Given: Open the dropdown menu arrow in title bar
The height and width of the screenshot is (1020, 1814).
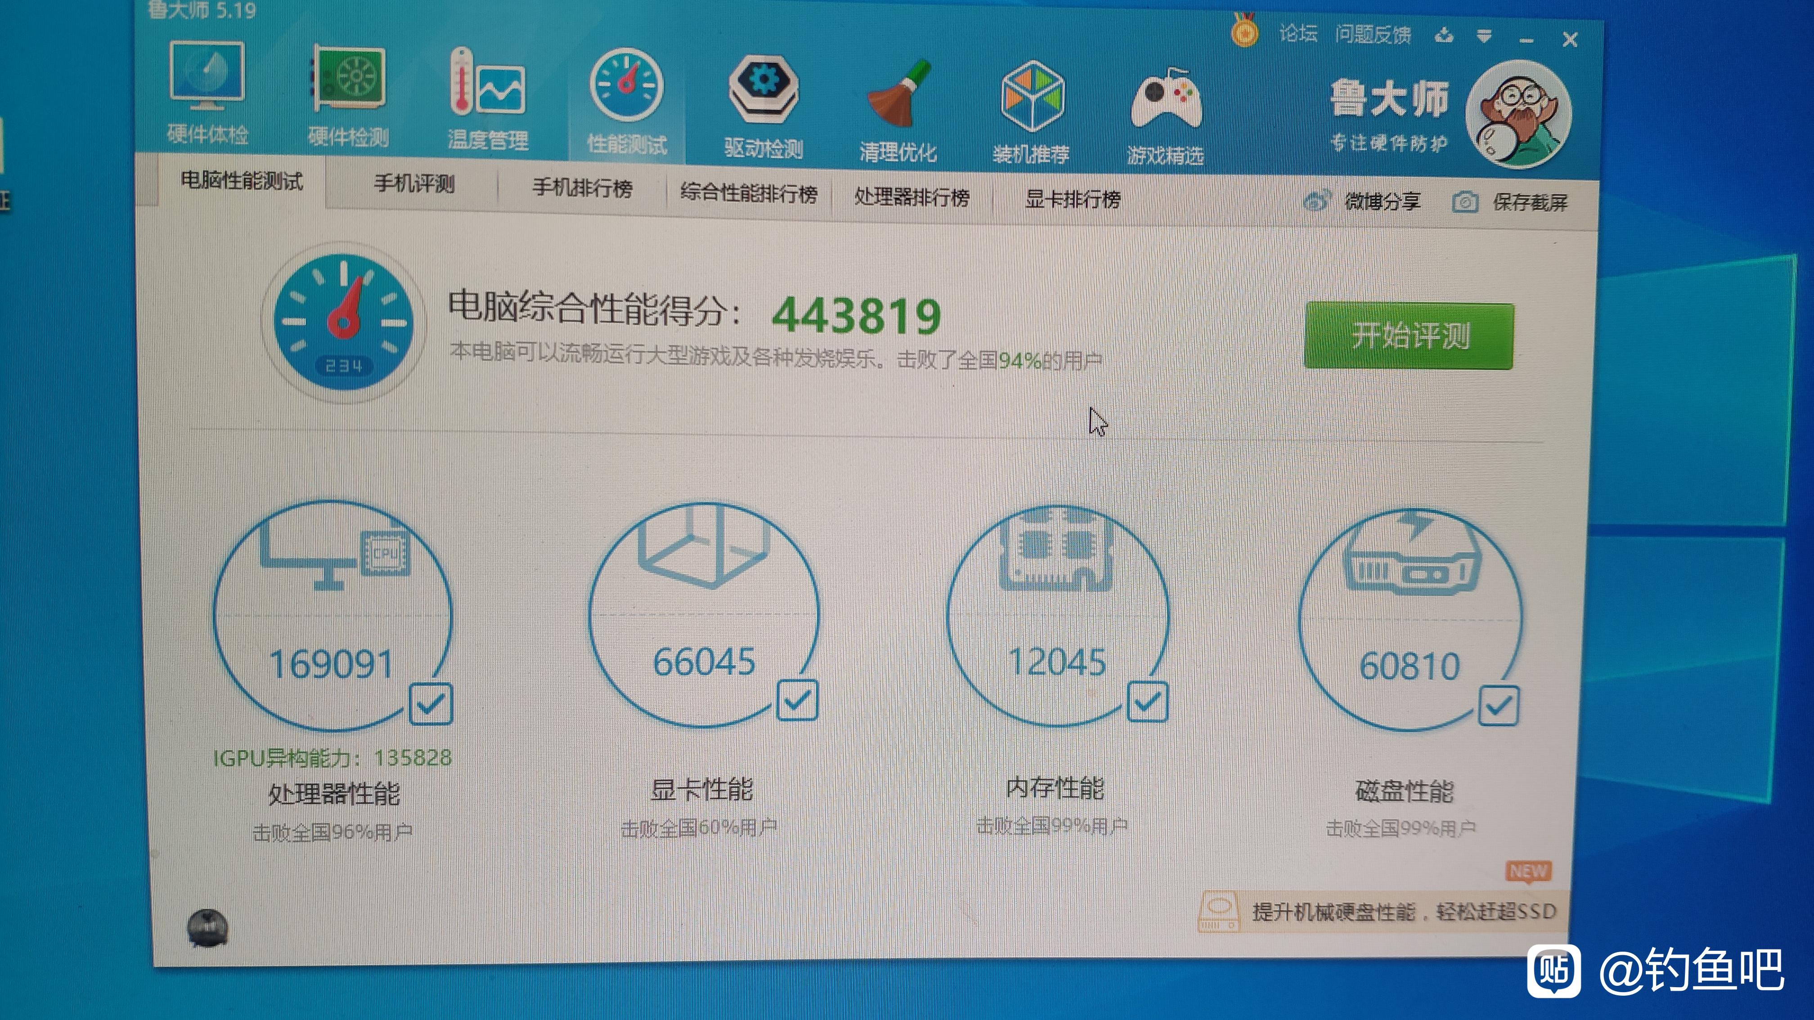Looking at the screenshot, I should point(1484,36).
